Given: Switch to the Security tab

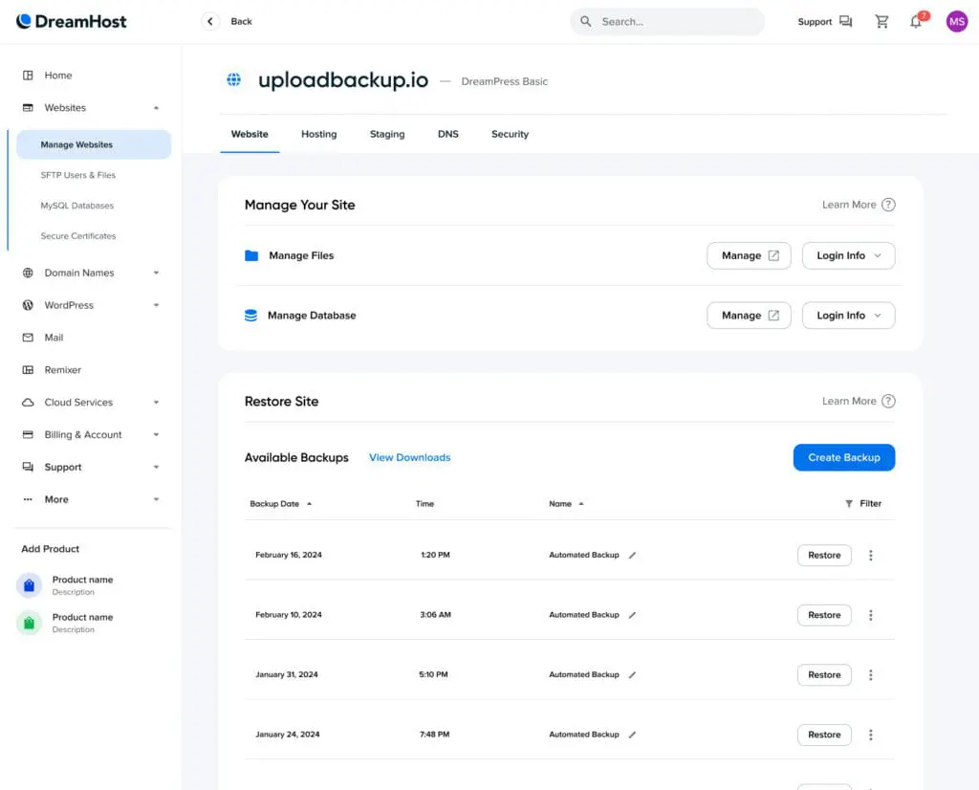Looking at the screenshot, I should click(511, 134).
